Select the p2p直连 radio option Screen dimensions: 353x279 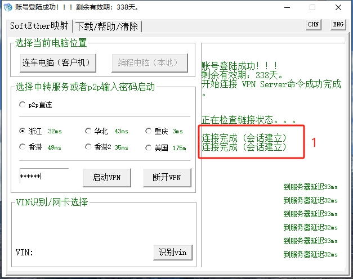tap(23, 104)
